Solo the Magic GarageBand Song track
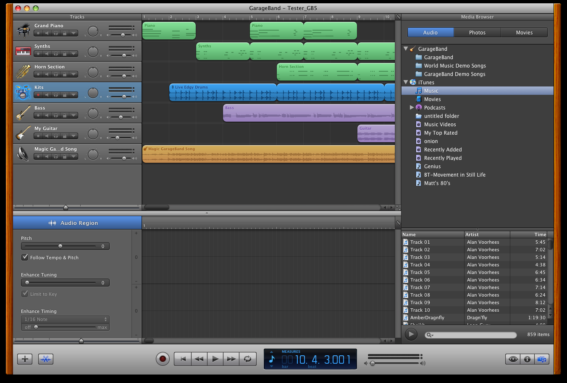567x383 pixels. pos(56,156)
